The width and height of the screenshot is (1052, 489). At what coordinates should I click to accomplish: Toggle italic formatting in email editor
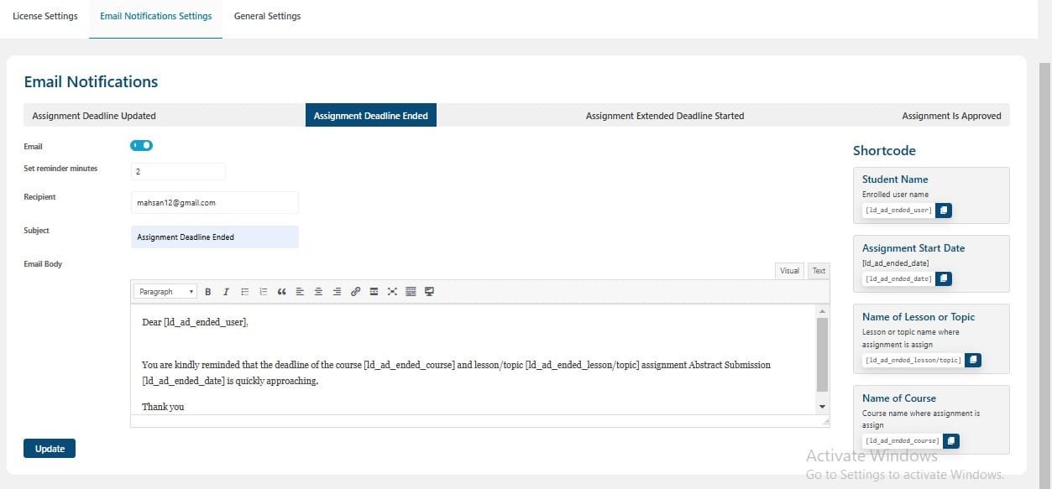point(226,292)
